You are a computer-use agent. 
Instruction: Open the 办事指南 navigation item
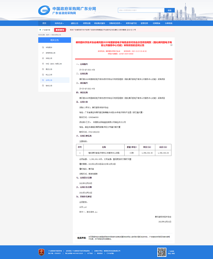click(169, 23)
